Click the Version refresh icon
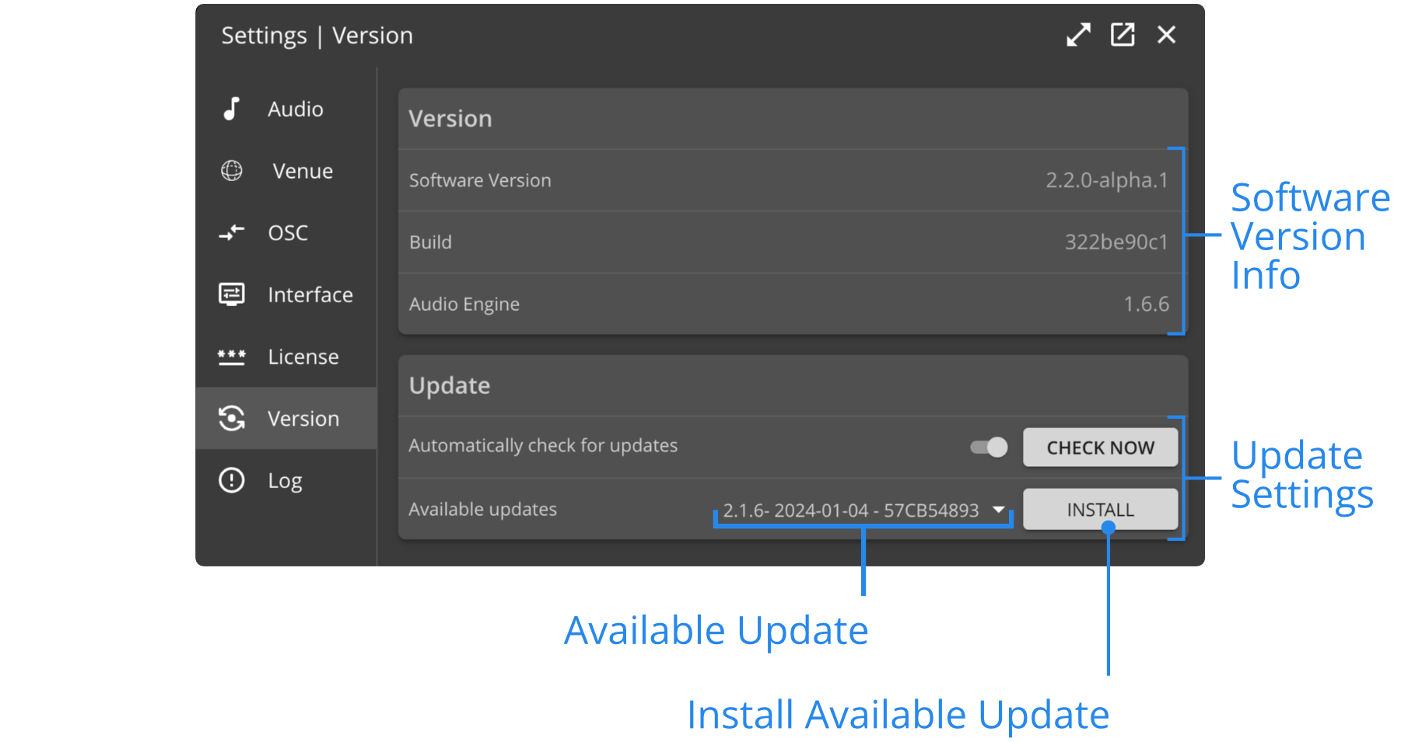 232,418
